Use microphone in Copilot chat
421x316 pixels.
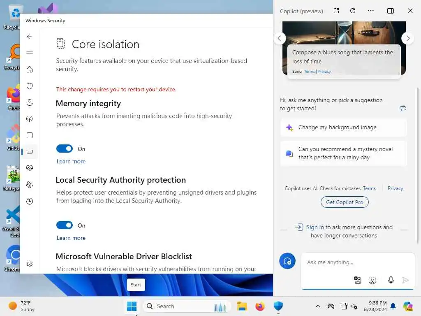click(391, 280)
